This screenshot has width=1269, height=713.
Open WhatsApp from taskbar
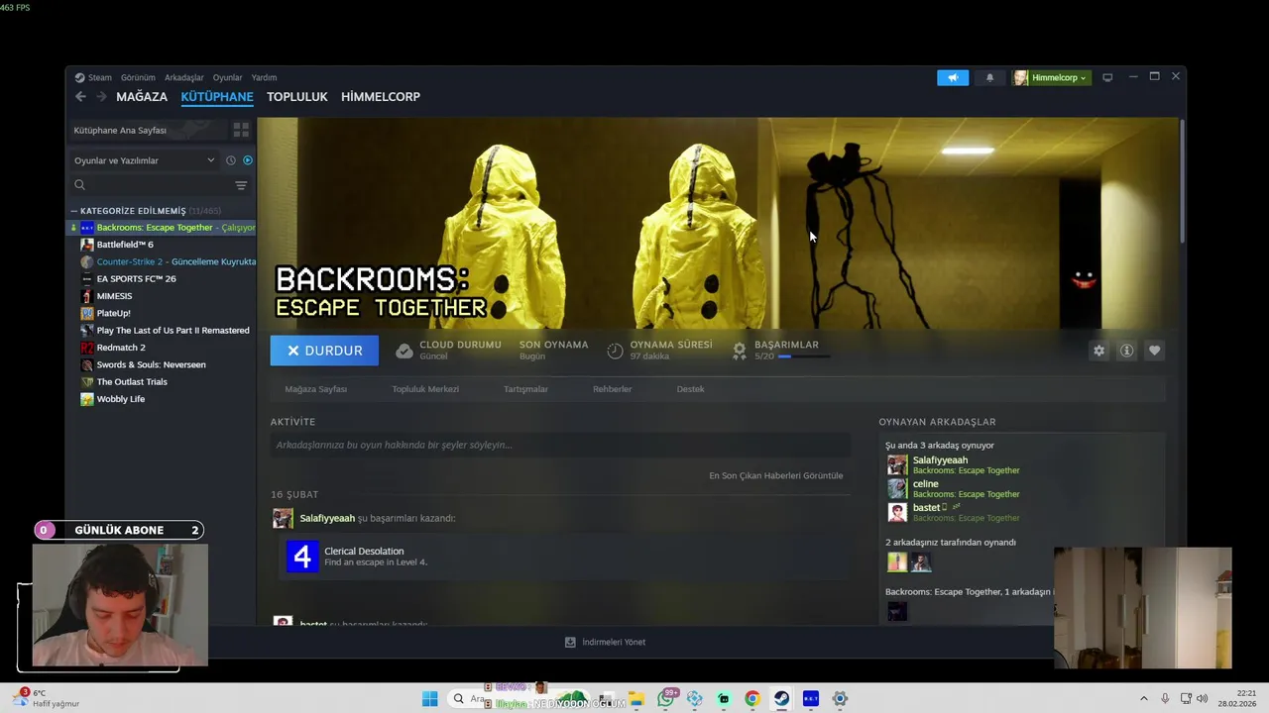click(666, 699)
